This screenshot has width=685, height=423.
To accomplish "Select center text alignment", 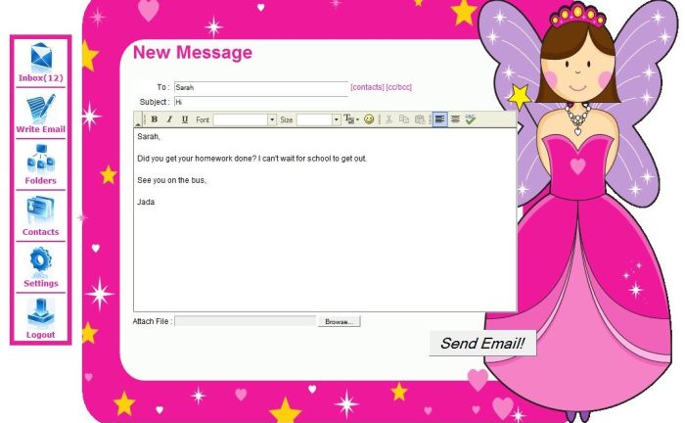I will tap(455, 119).
